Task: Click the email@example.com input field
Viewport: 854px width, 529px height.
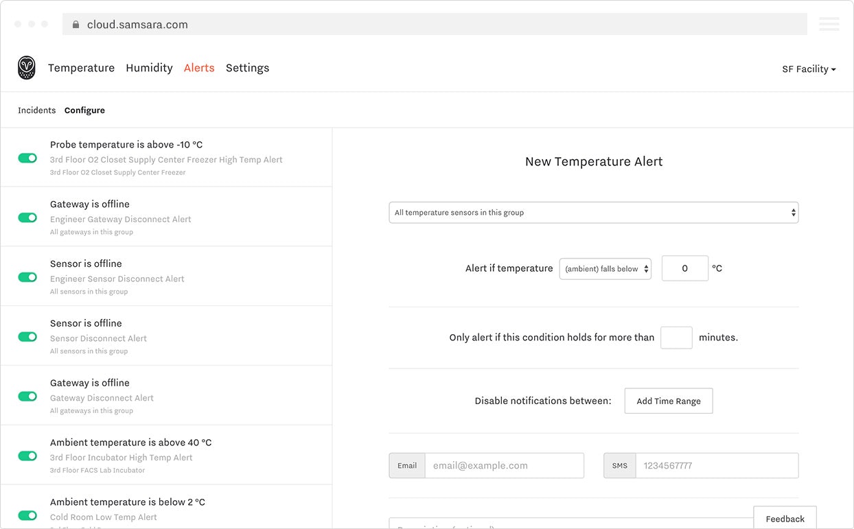Action: [x=505, y=465]
